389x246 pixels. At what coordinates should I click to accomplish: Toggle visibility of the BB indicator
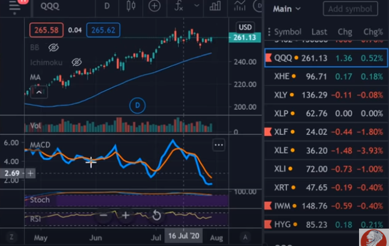tap(53, 47)
